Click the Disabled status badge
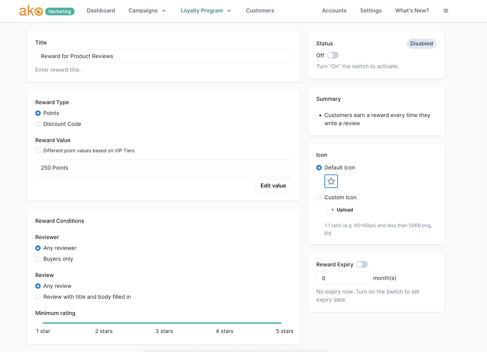The width and height of the screenshot is (487, 352). coord(421,44)
